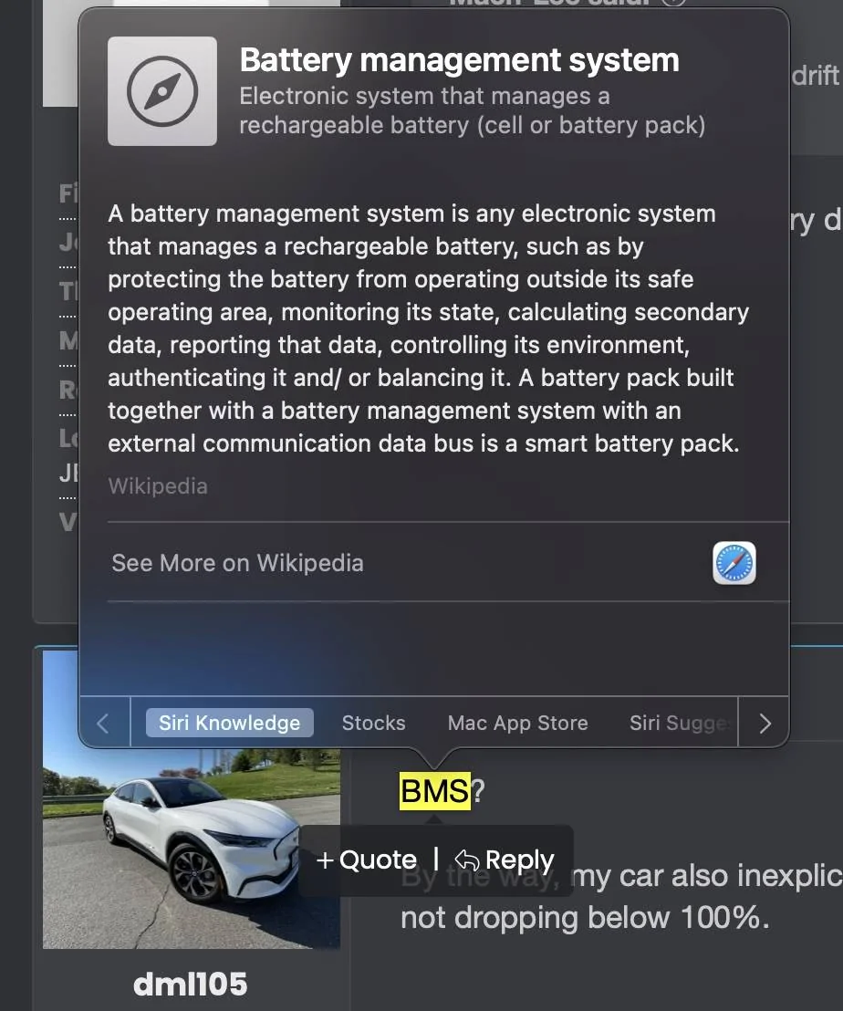
Task: Switch to the Stocks tab
Action: 374,723
